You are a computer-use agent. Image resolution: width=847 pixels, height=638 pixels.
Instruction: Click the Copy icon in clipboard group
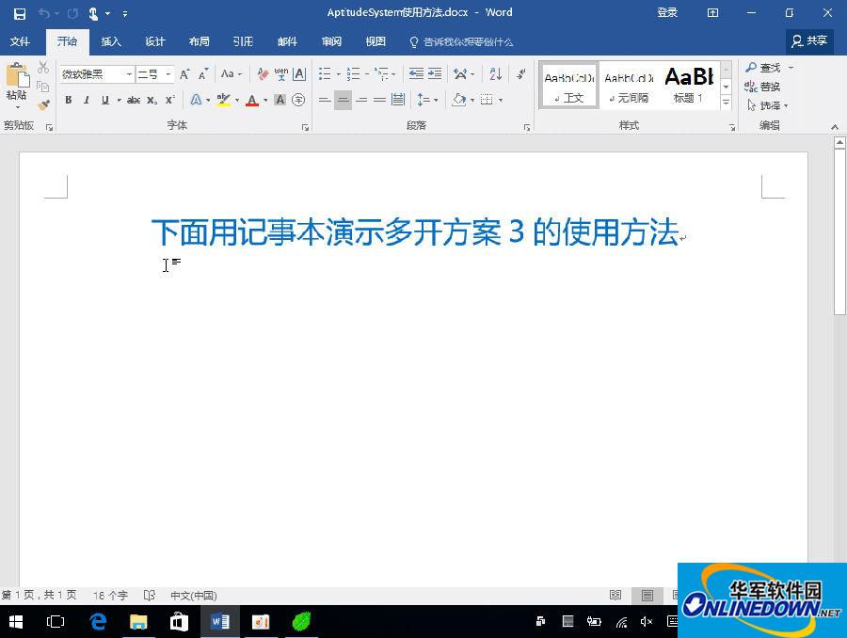[x=43, y=87]
